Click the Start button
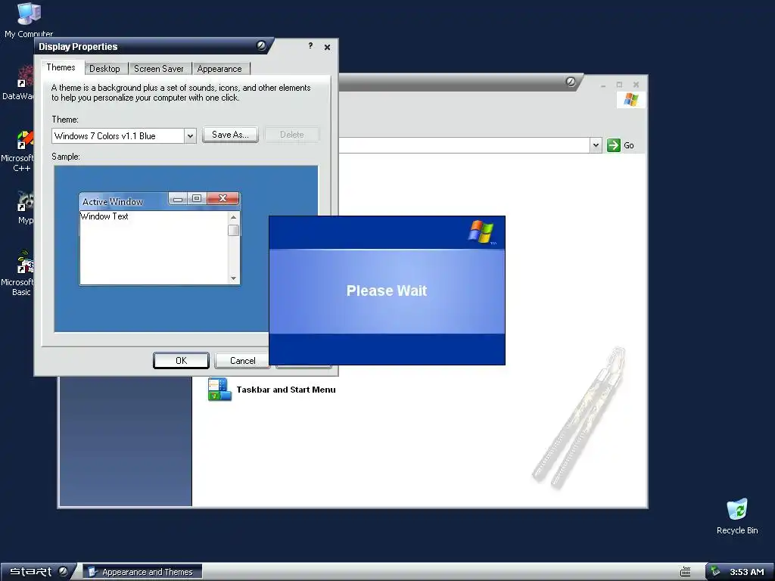The width and height of the screenshot is (775, 581). pos(39,572)
